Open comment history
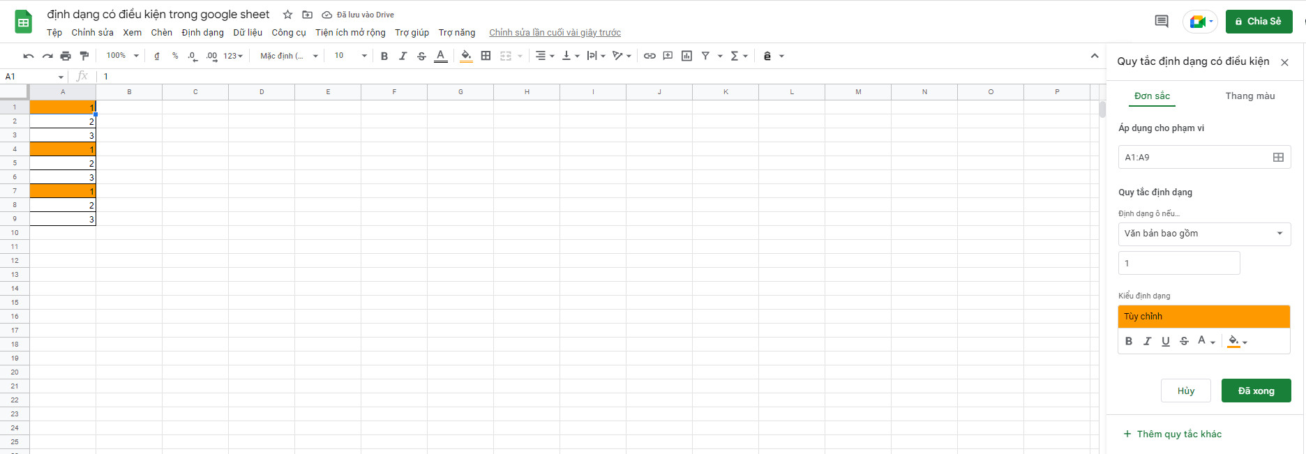The width and height of the screenshot is (1306, 454). [1162, 22]
